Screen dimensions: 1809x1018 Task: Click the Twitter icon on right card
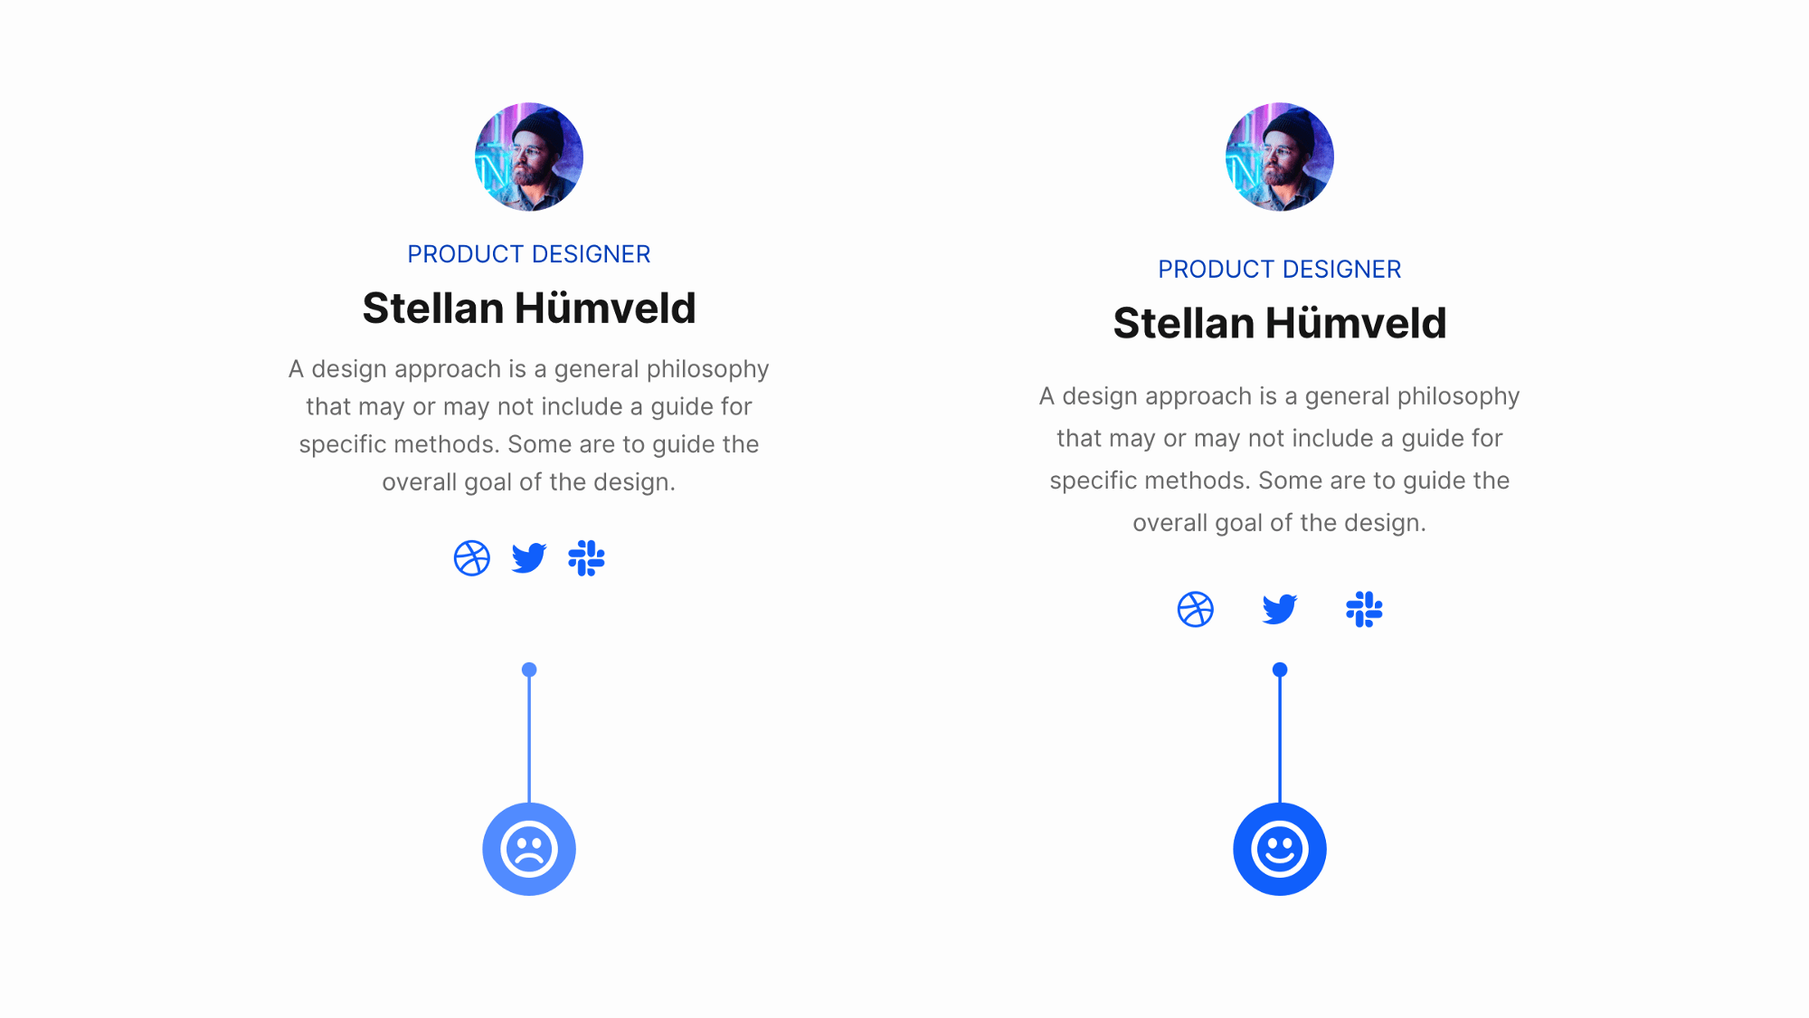click(x=1280, y=609)
